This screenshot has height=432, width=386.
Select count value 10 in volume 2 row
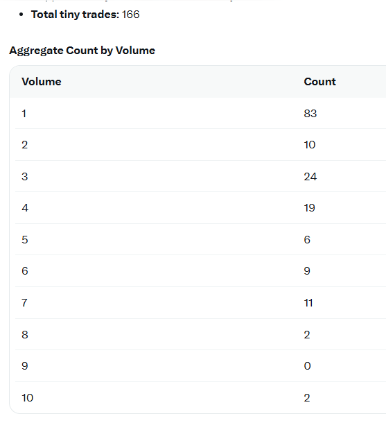click(x=310, y=145)
